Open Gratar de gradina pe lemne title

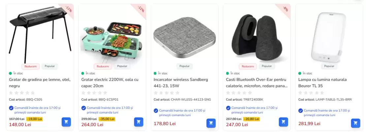[40, 83]
